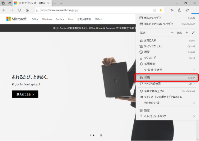This screenshot has height=141, width=199.
Task: Click the address bar URL
Action: tap(60, 10)
